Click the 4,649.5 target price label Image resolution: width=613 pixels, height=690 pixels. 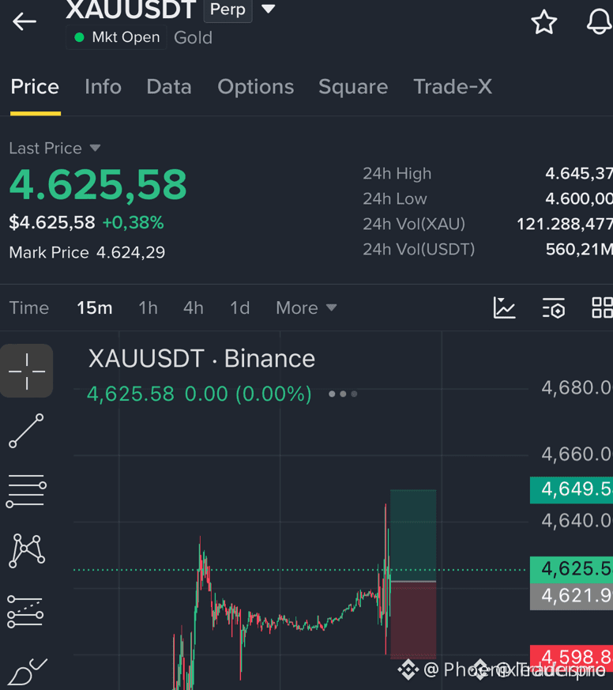(571, 490)
